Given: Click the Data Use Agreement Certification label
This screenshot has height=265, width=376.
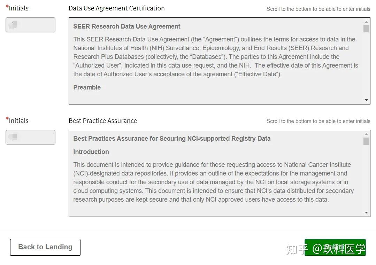Looking at the screenshot, I should pos(117,8).
